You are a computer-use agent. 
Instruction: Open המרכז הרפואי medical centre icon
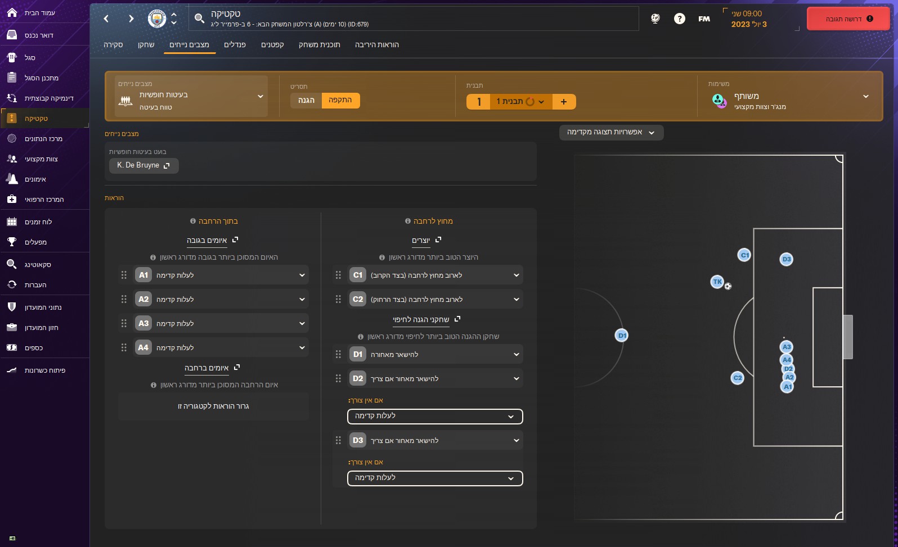[x=12, y=199]
